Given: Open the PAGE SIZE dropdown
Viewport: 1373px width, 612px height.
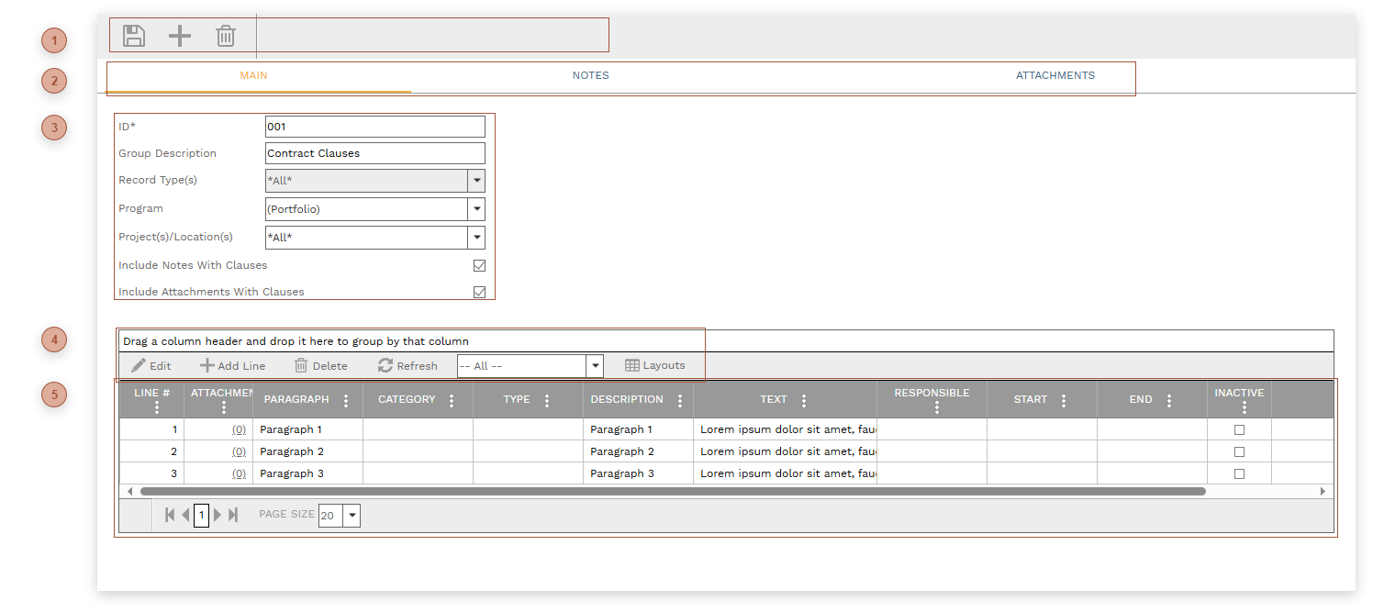Looking at the screenshot, I should 352,516.
